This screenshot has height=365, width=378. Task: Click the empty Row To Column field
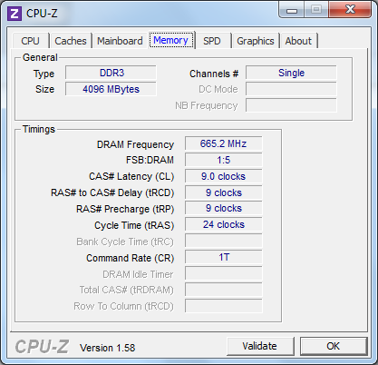point(224,306)
